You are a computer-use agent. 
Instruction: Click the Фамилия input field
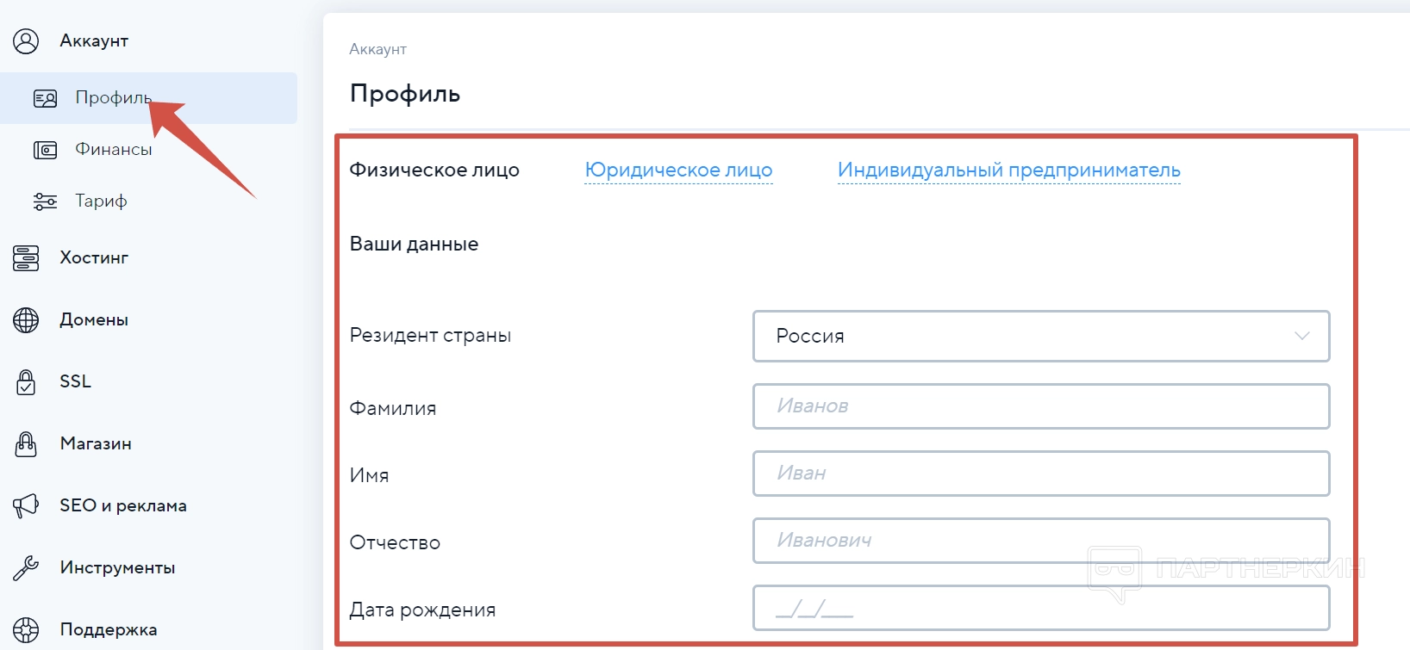[x=1040, y=406]
